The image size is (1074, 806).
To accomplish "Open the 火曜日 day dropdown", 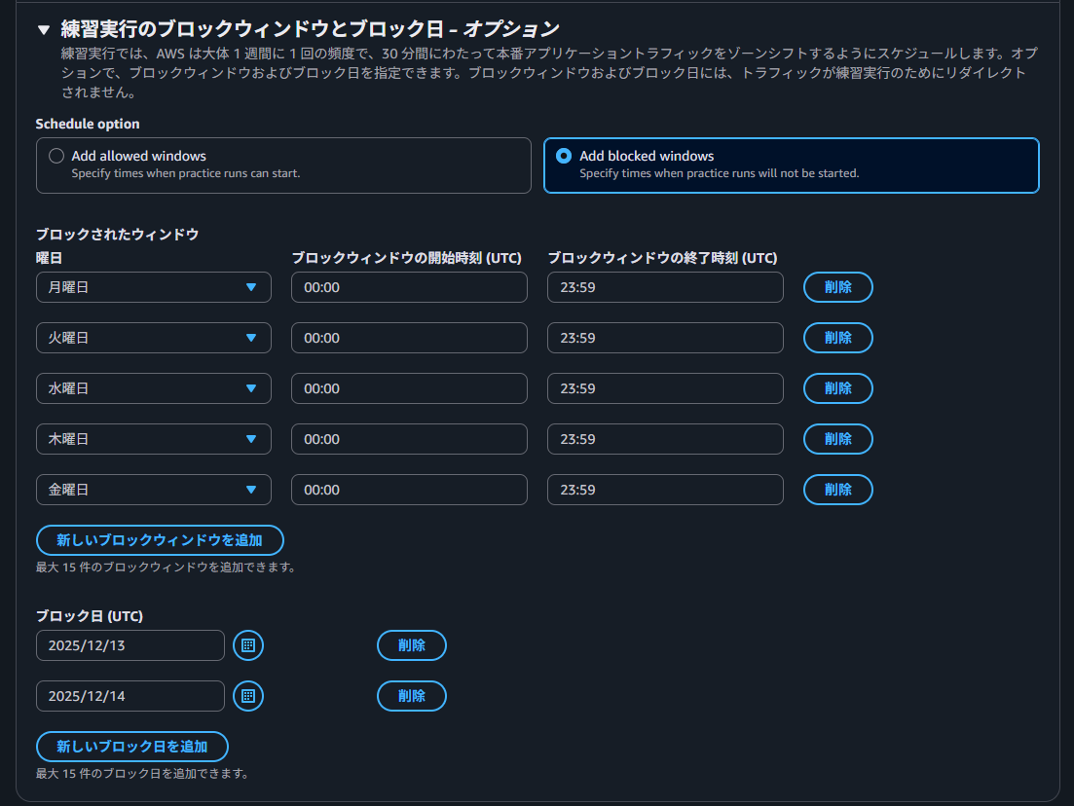I will point(154,338).
